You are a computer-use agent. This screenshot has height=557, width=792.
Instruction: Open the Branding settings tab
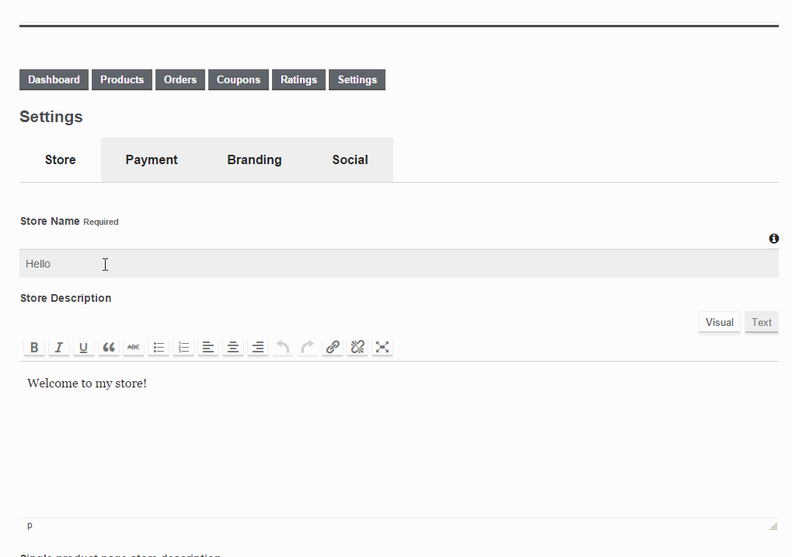[x=254, y=159]
